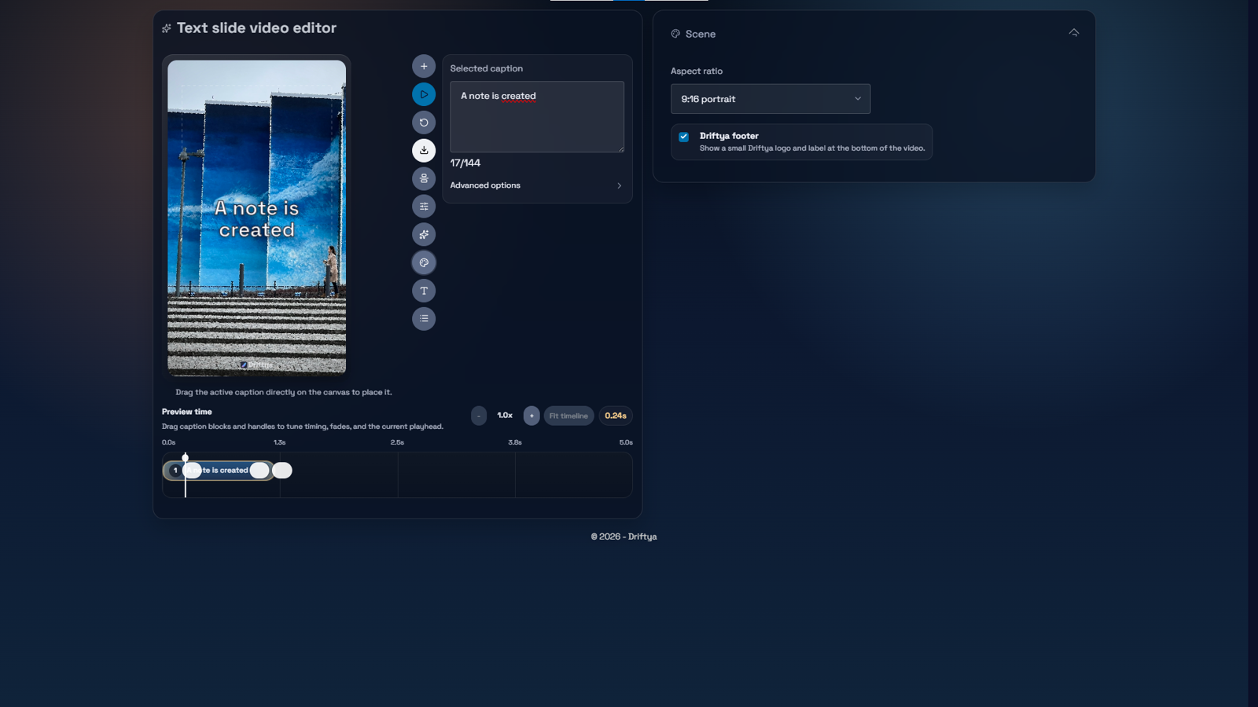Image resolution: width=1258 pixels, height=707 pixels.
Task: Click the caption text input area
Action: [536, 116]
